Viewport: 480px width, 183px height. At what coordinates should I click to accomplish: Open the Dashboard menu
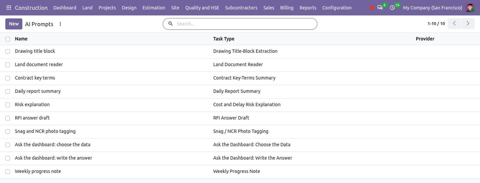(65, 8)
